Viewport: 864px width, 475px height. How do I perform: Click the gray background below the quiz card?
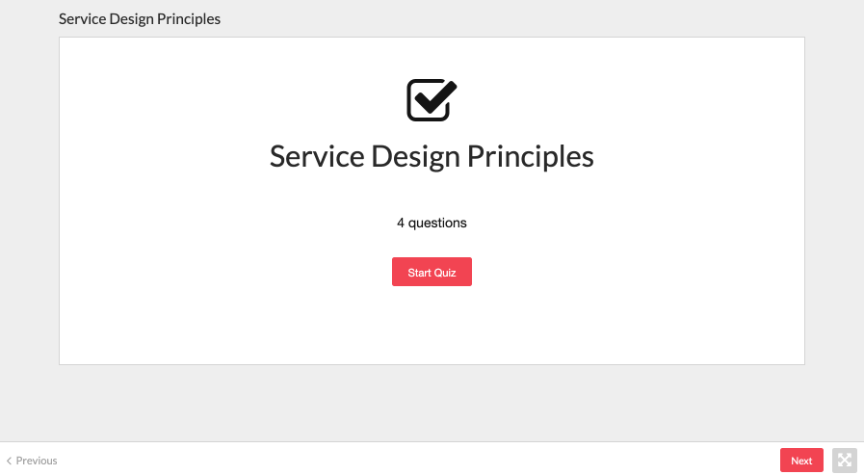(432, 403)
